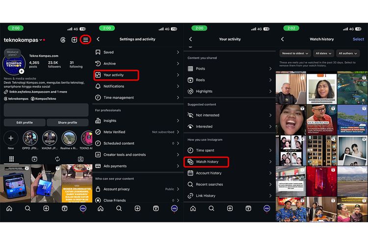Open Threads icon beside the create button
This screenshot has height=245, width=368.
pos(63,40)
